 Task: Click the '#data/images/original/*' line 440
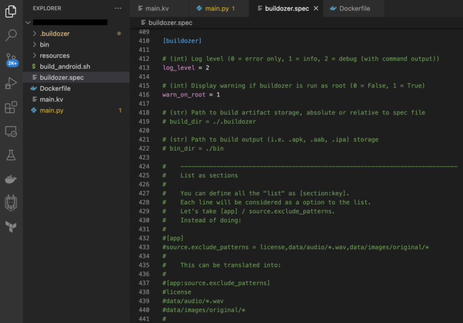point(204,310)
